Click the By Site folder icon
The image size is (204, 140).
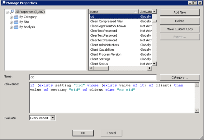16,22
